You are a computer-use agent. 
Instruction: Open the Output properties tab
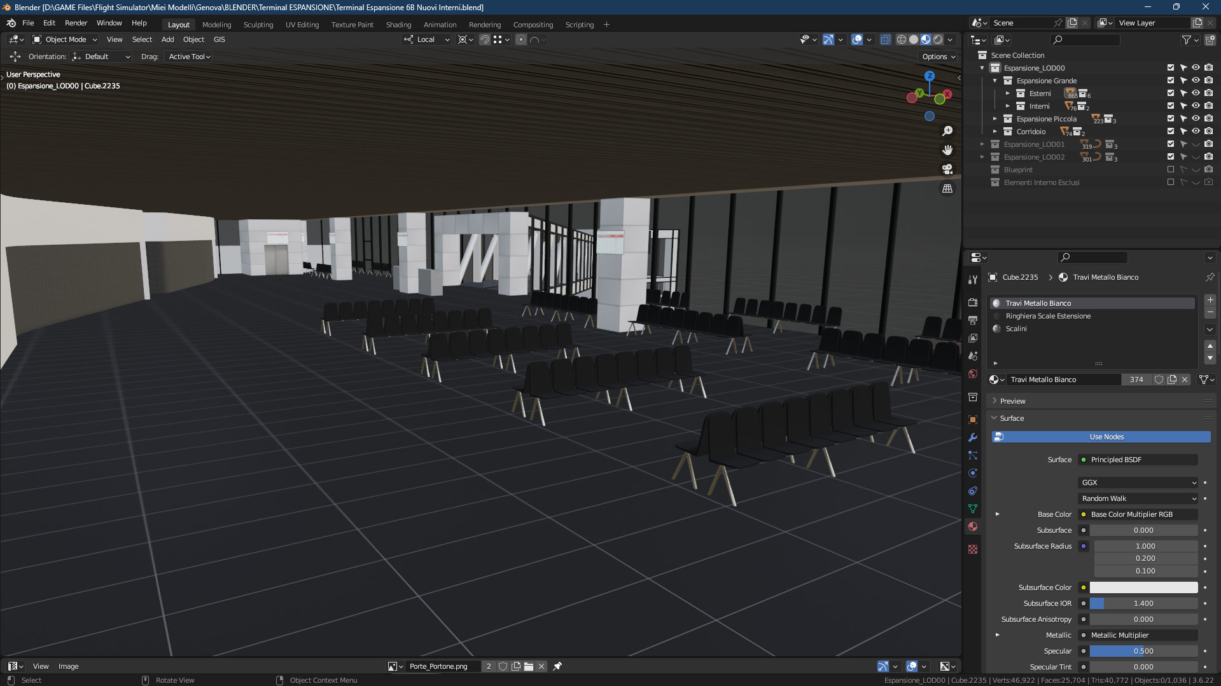(x=973, y=320)
